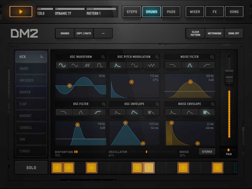Screen dimensions: 252x189
Task: Select the sine wave oscillator waveform
Action: point(62,65)
